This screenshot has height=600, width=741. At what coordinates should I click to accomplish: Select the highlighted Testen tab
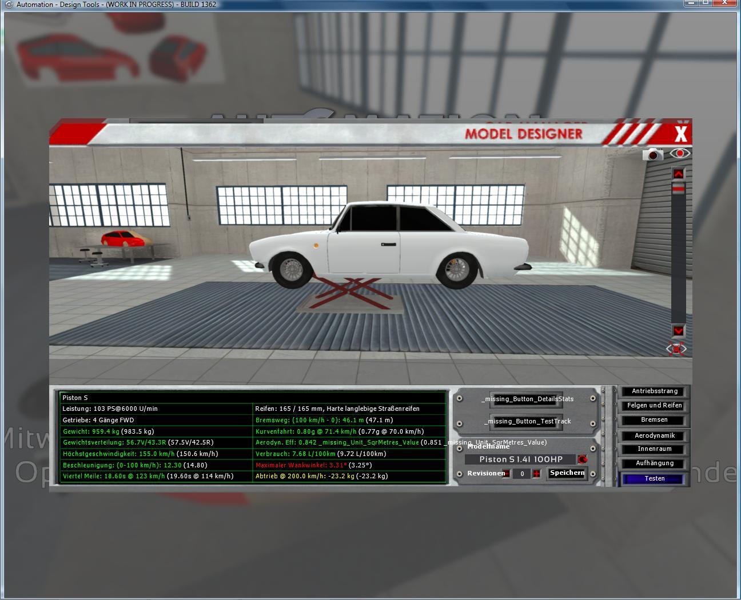(655, 479)
